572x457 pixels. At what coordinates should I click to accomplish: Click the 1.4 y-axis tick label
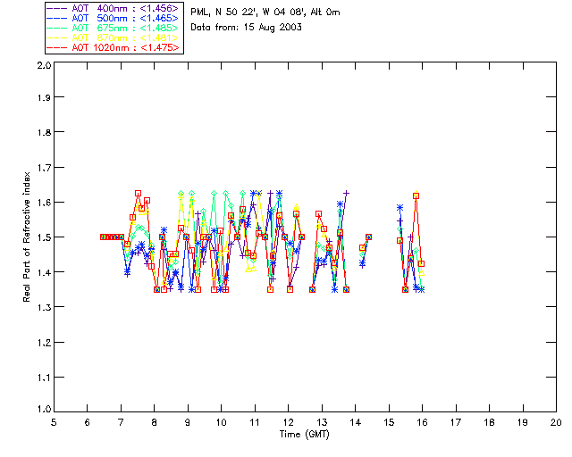click(44, 272)
